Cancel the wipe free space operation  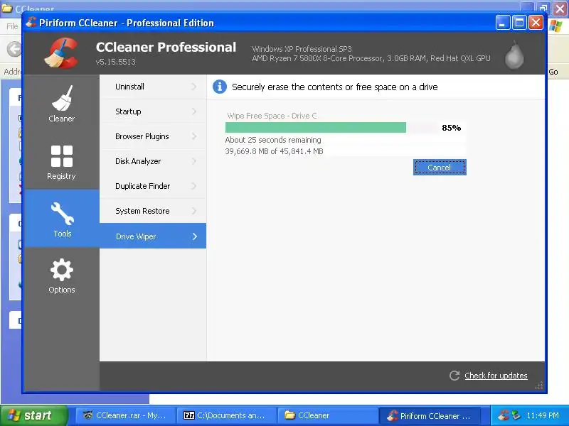pos(440,168)
